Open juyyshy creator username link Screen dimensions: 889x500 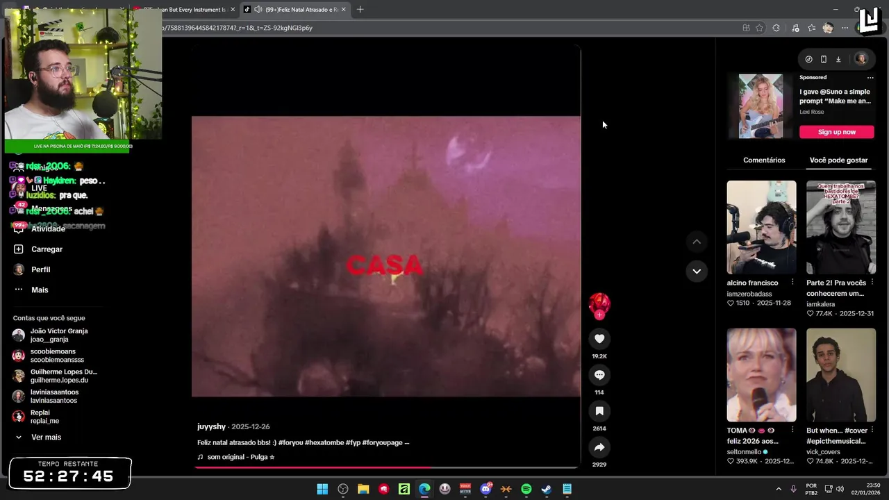[x=211, y=426]
